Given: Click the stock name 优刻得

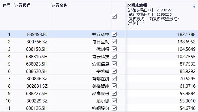Looking at the screenshot, I should tap(103, 49).
